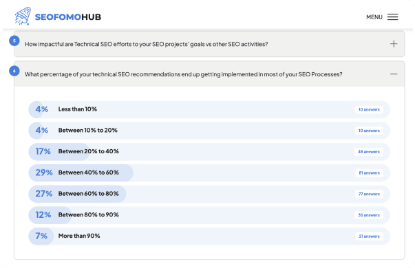This screenshot has width=415, height=268.
Task: Click the blue number 6 question badge
Action: 14,71
